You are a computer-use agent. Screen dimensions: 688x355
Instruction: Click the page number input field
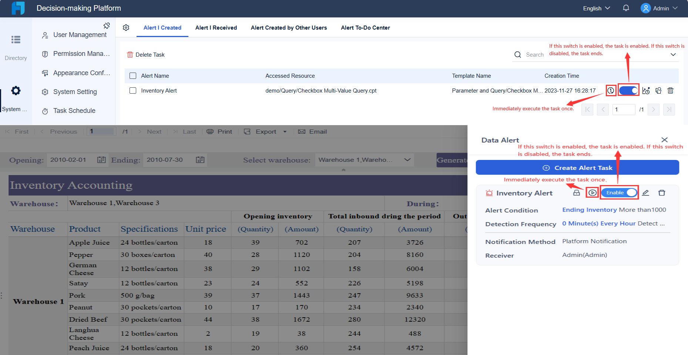tap(624, 110)
